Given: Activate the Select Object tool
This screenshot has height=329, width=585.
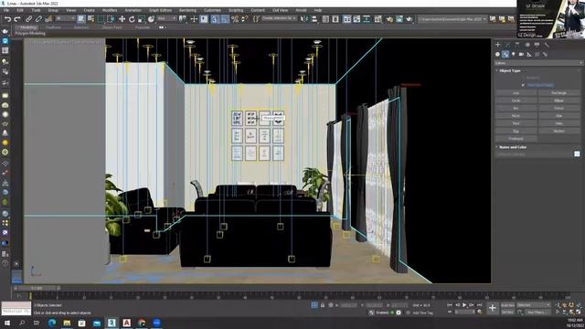Looking at the screenshot, I should [x=81, y=19].
